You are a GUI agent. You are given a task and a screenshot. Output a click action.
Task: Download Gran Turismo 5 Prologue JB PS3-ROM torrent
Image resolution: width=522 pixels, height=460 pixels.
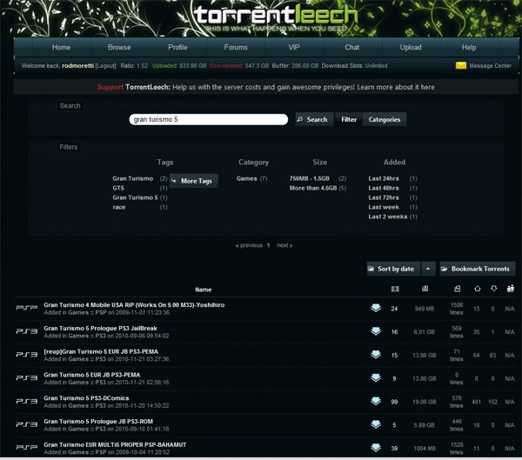point(376,424)
